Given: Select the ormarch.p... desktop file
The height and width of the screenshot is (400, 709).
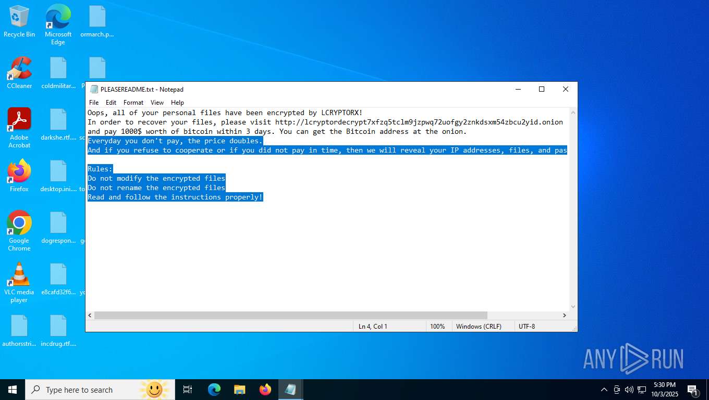Looking at the screenshot, I should tap(97, 21).
